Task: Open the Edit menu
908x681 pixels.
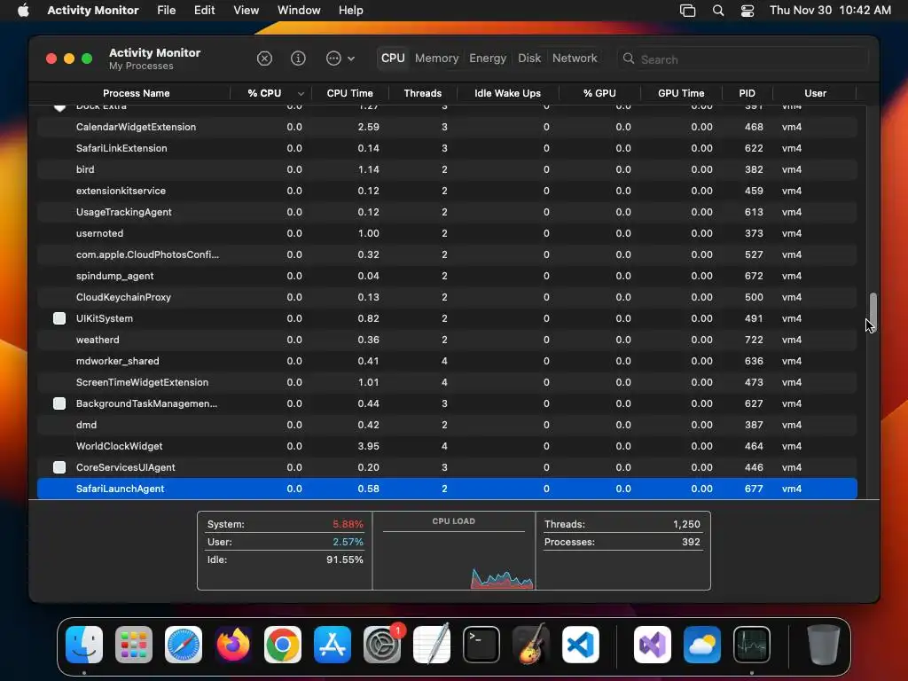Action: point(205,11)
